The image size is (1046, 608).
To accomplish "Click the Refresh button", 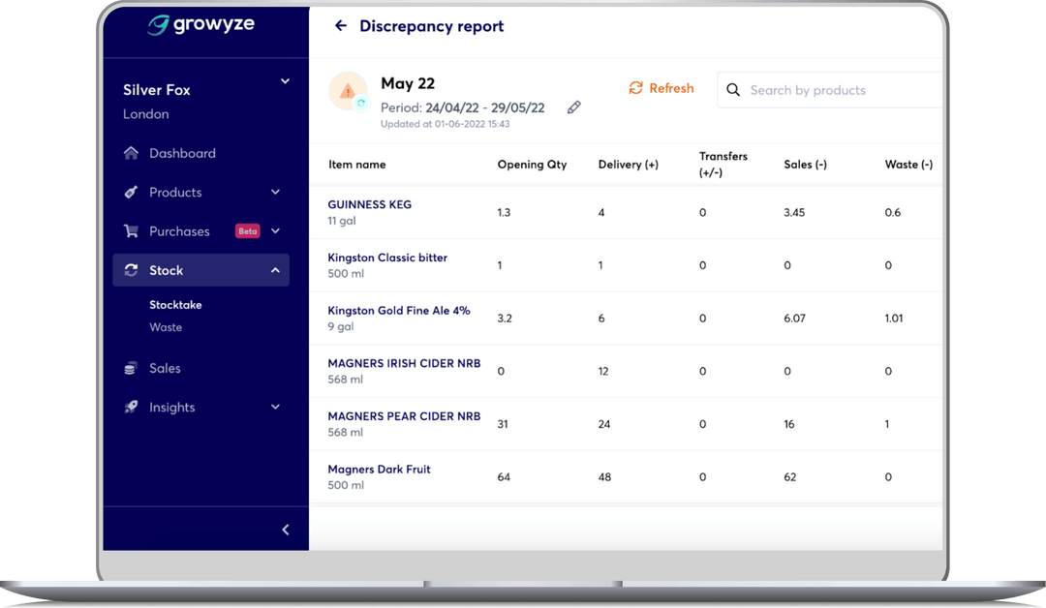I will point(661,88).
